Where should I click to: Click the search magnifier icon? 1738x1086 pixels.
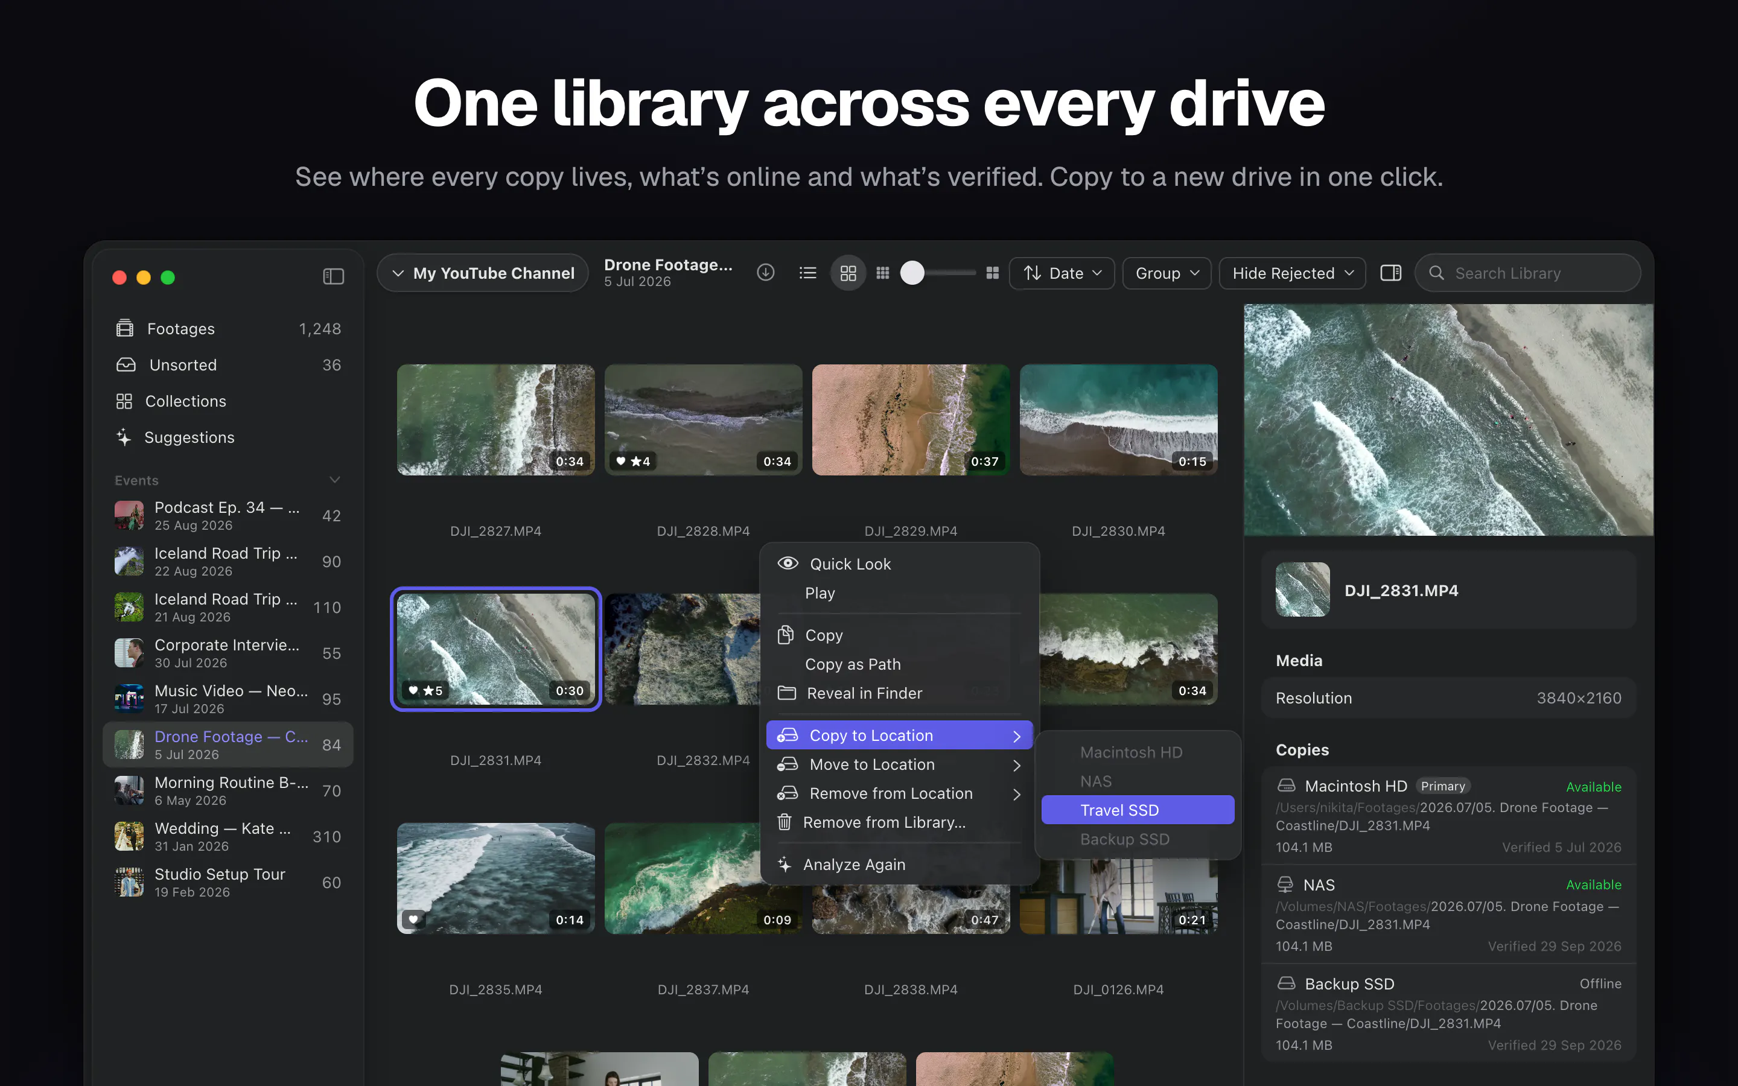(1436, 273)
